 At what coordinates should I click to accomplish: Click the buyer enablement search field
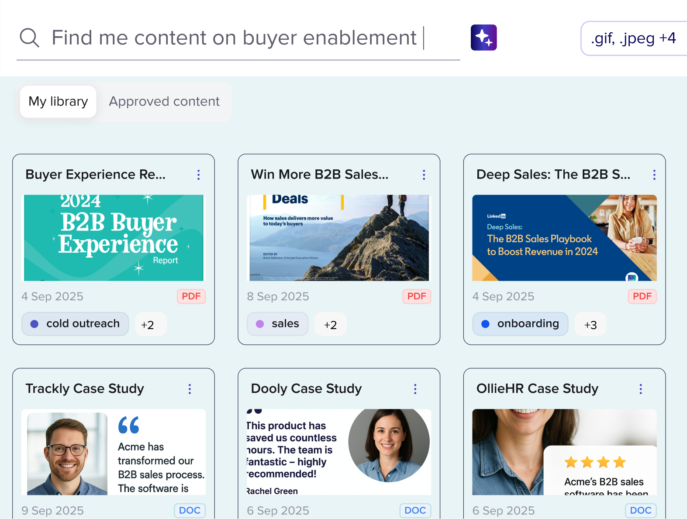point(238,38)
